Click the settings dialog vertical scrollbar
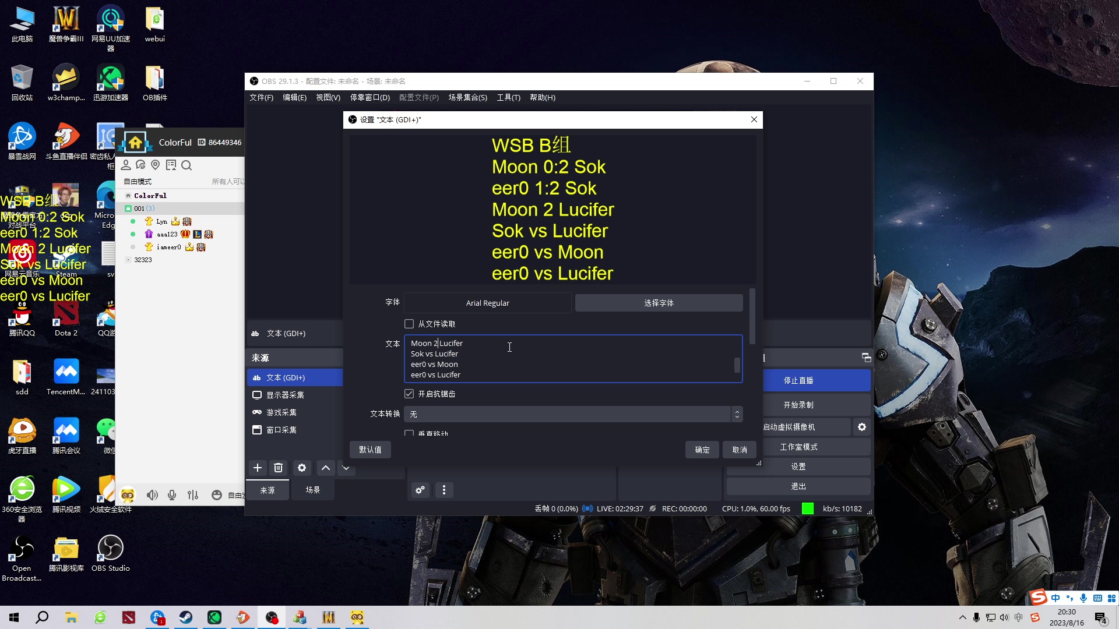The width and height of the screenshot is (1119, 629). click(x=752, y=317)
